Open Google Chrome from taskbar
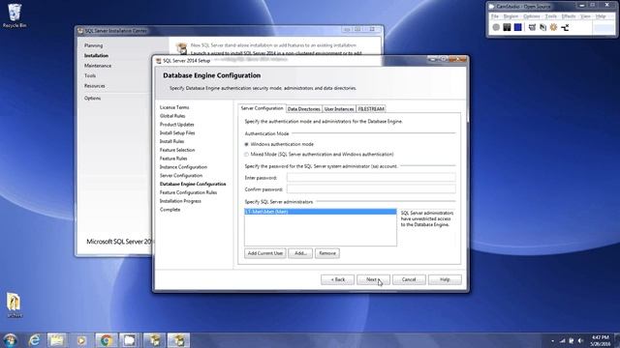Viewport: 620px width, 348px height. 106,339
